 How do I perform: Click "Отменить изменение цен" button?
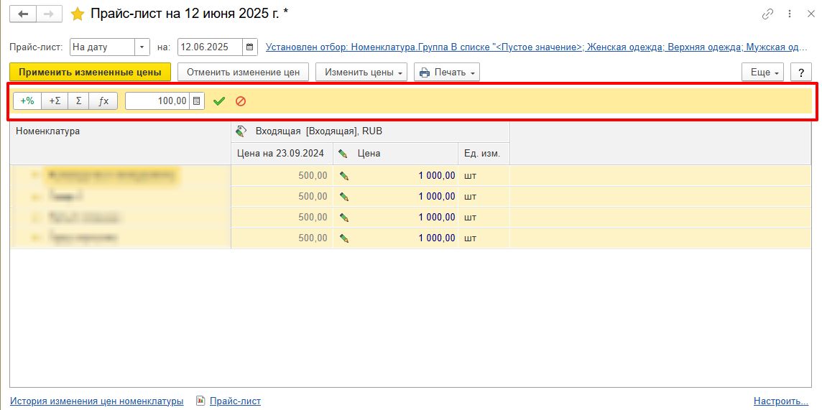pyautogui.click(x=243, y=73)
